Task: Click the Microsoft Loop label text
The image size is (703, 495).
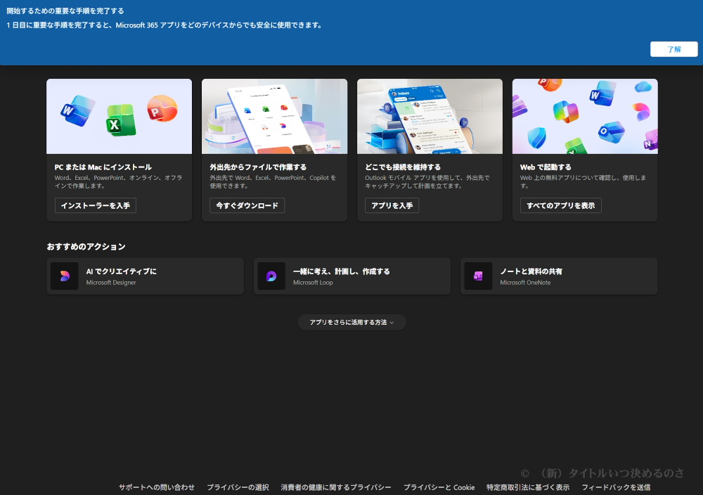Action: 313,283
